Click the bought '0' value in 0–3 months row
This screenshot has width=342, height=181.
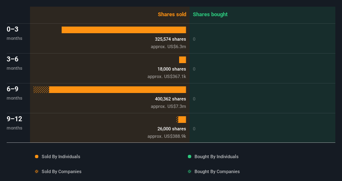pyautogui.click(x=194, y=39)
